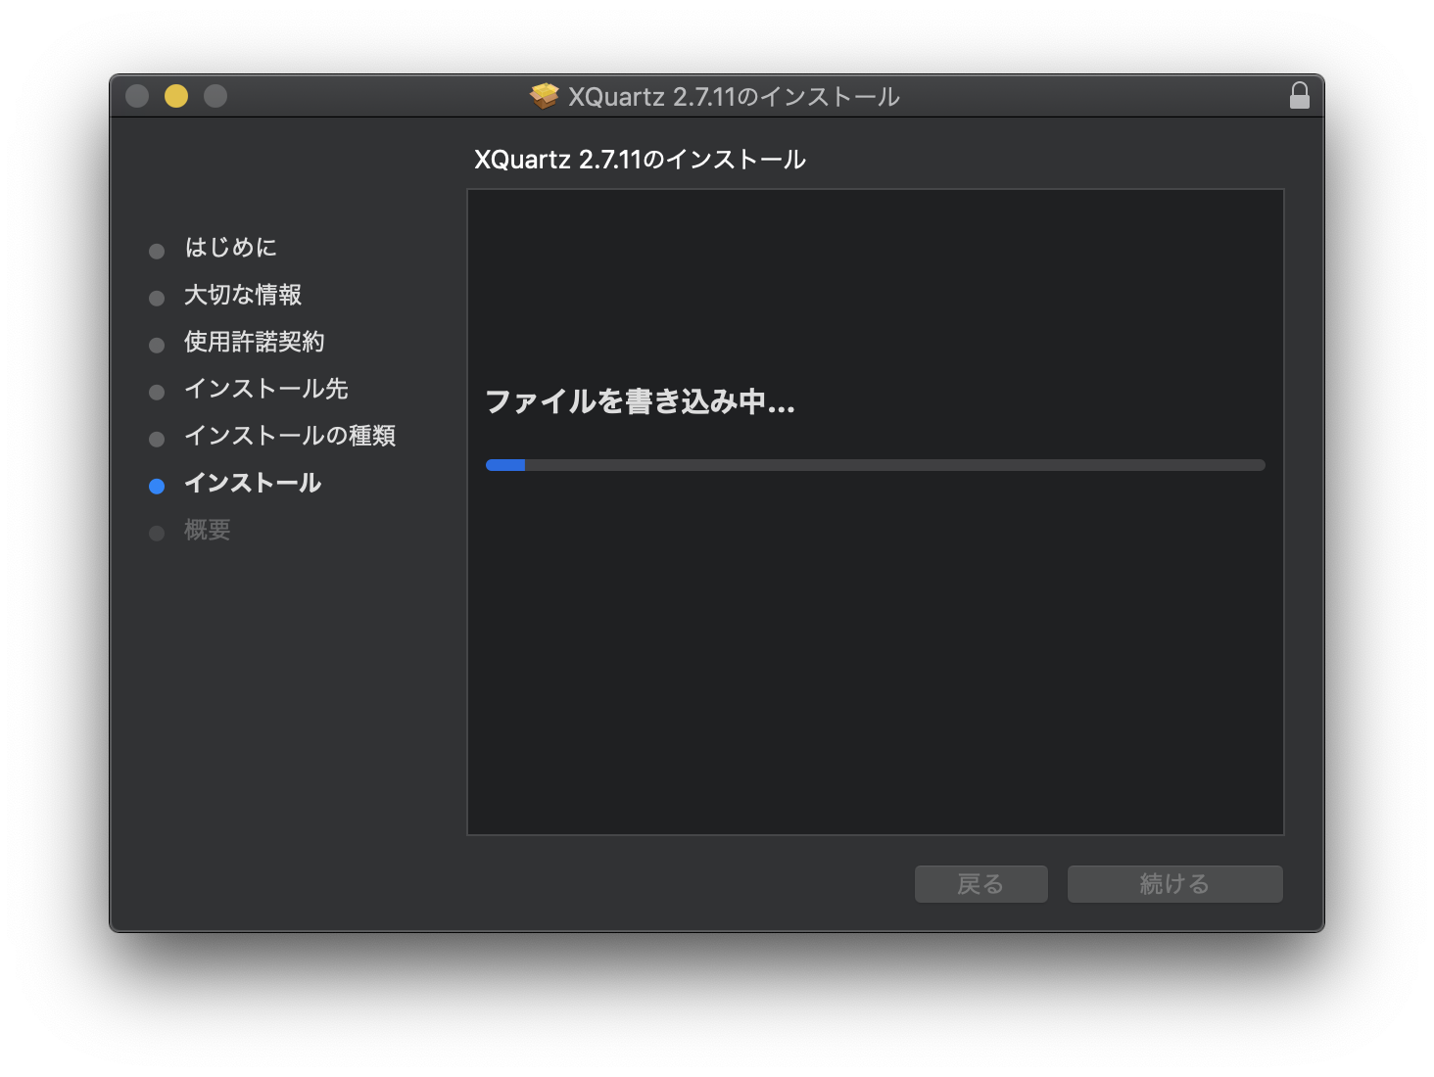Select the 大切な情報 sidebar entry

click(x=242, y=295)
